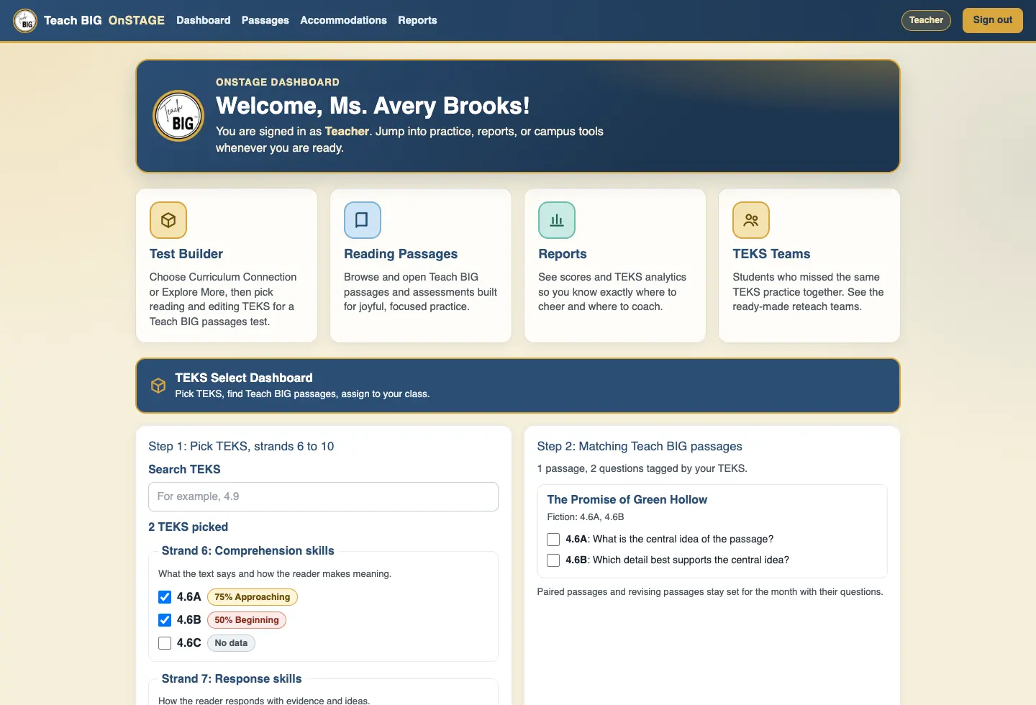The height and width of the screenshot is (705, 1036).
Task: Click the Fiction: 4.6A, 4.6B label
Action: pyautogui.click(x=586, y=517)
